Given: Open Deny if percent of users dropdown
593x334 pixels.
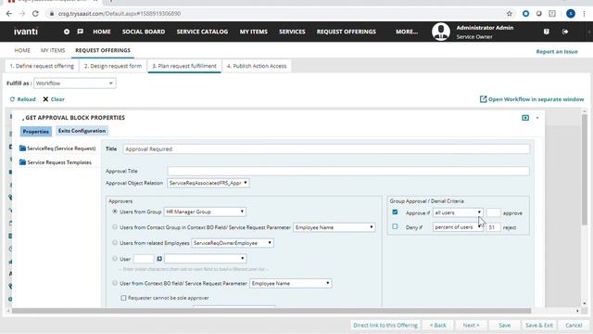Looking at the screenshot, I should click(x=458, y=227).
